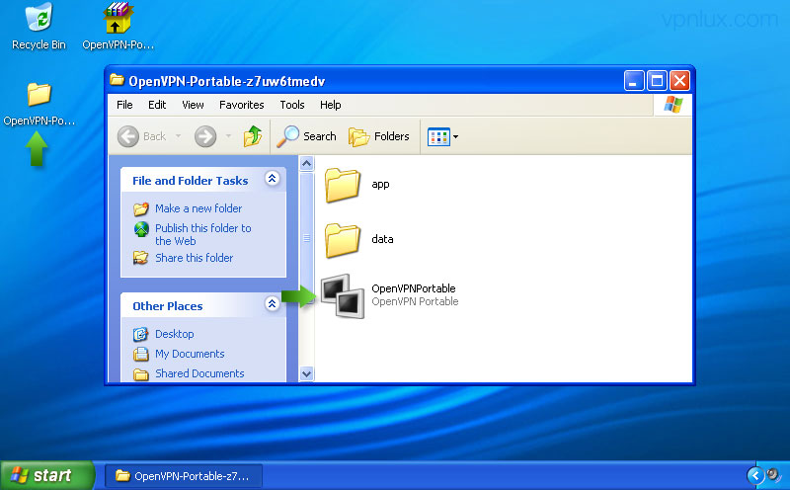The width and height of the screenshot is (790, 490).
Task: Maximize the OpenVPN-Portable window
Action: 657,81
